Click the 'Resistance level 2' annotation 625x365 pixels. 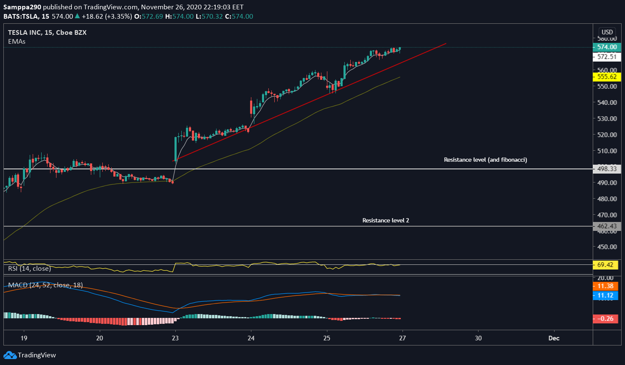386,221
